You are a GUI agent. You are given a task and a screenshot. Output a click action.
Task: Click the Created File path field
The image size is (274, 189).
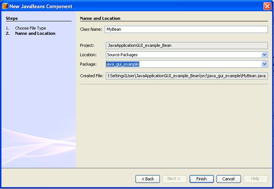[186, 76]
